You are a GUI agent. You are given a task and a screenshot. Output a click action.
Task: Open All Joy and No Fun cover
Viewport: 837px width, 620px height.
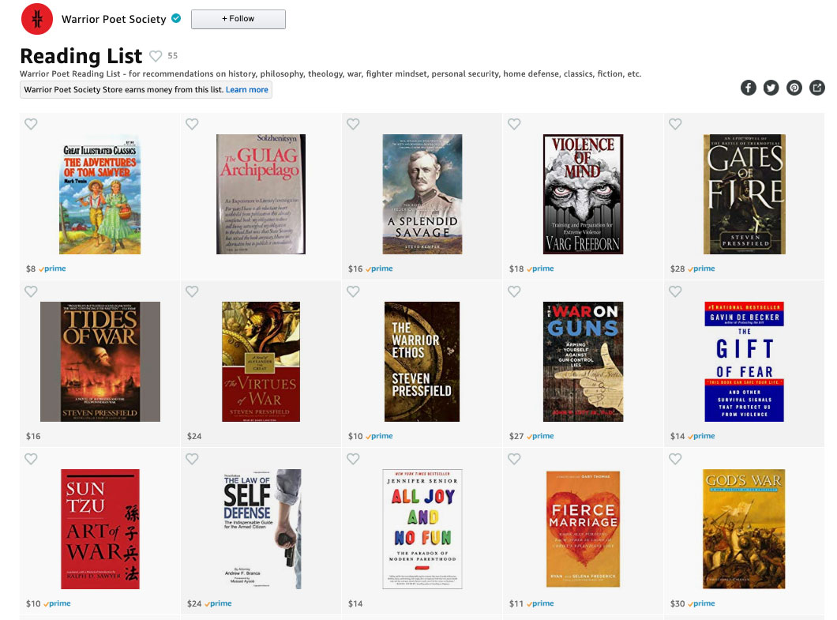coord(422,529)
